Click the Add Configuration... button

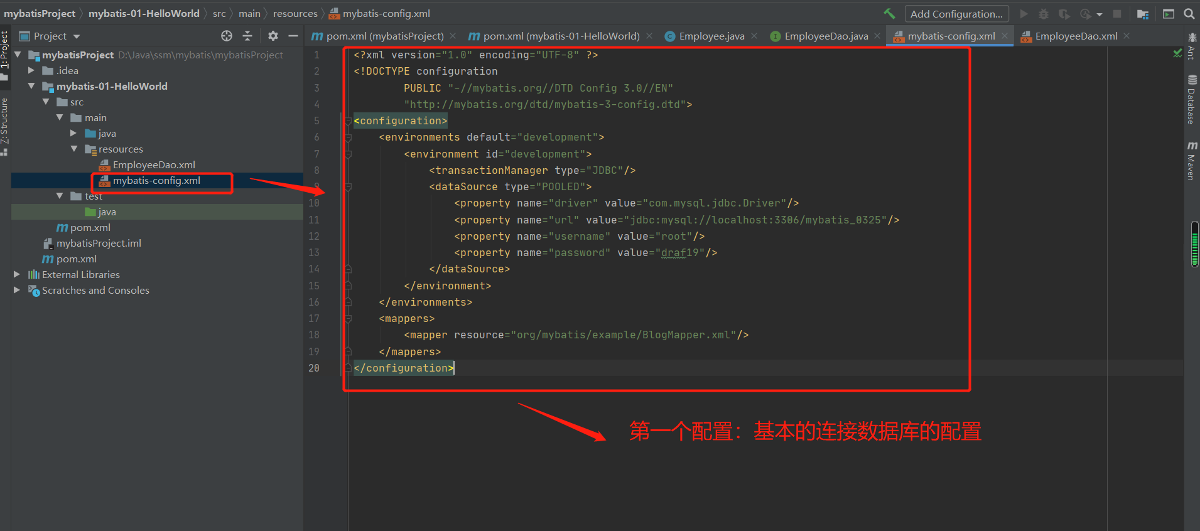click(x=956, y=14)
